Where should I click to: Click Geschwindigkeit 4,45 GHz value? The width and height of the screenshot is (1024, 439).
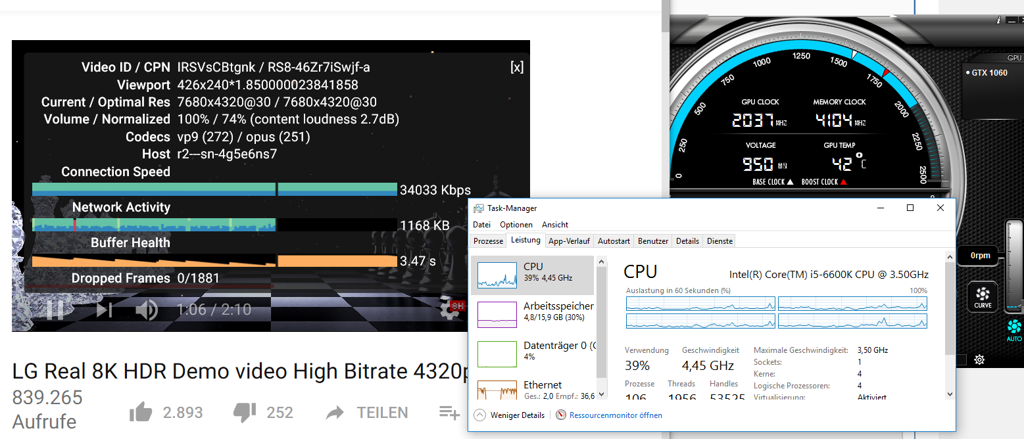click(708, 365)
